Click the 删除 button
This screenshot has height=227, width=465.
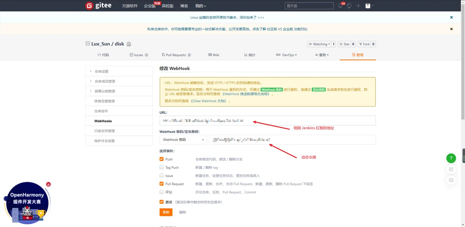point(183,212)
